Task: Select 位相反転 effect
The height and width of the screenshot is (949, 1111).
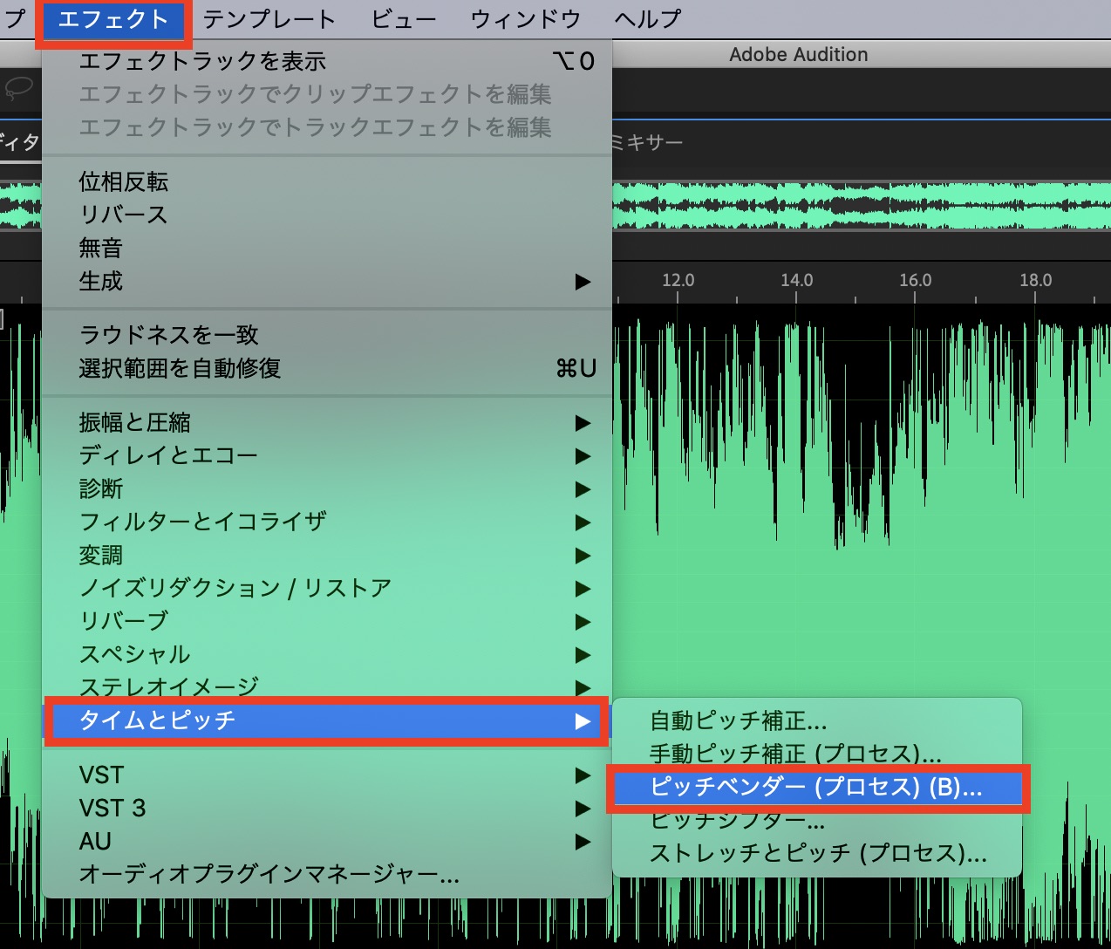Action: coord(327,181)
